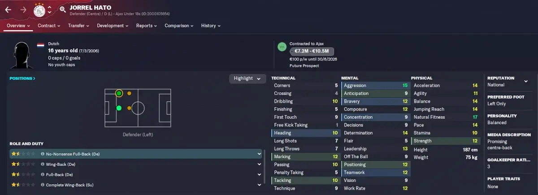Open the Contract menu tab
Viewport: 538px width, 195px height.
click(49, 26)
